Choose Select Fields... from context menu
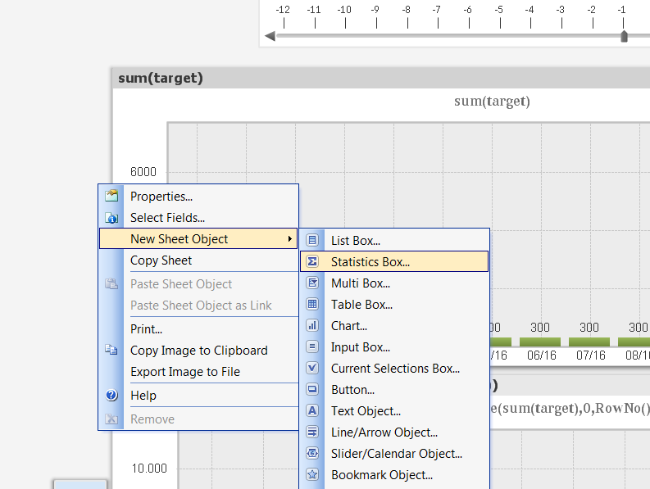Viewport: 650px width, 489px height. [x=167, y=218]
